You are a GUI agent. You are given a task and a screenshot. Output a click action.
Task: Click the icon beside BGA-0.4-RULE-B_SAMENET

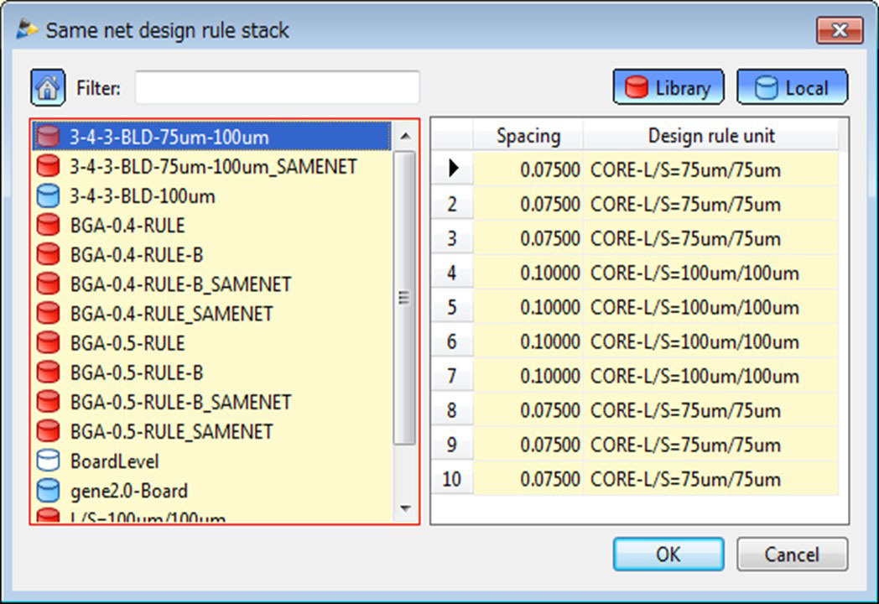[48, 284]
